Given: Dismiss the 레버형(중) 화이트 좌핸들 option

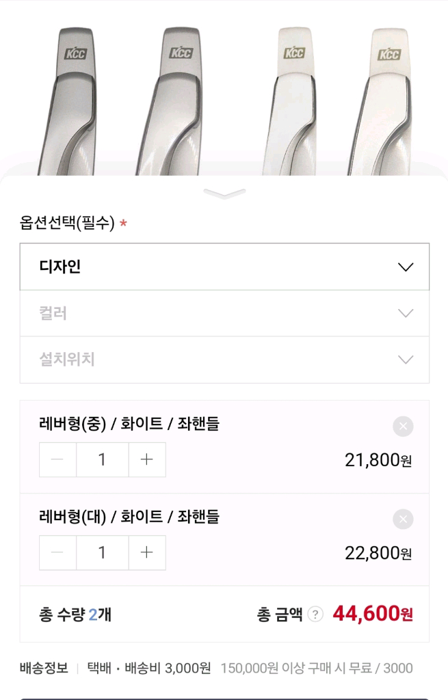Looking at the screenshot, I should coord(402,426).
